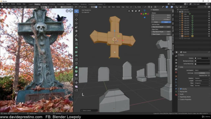Open the Length Centimeters dropdown
211x119 pixels.
[x=202, y=81]
